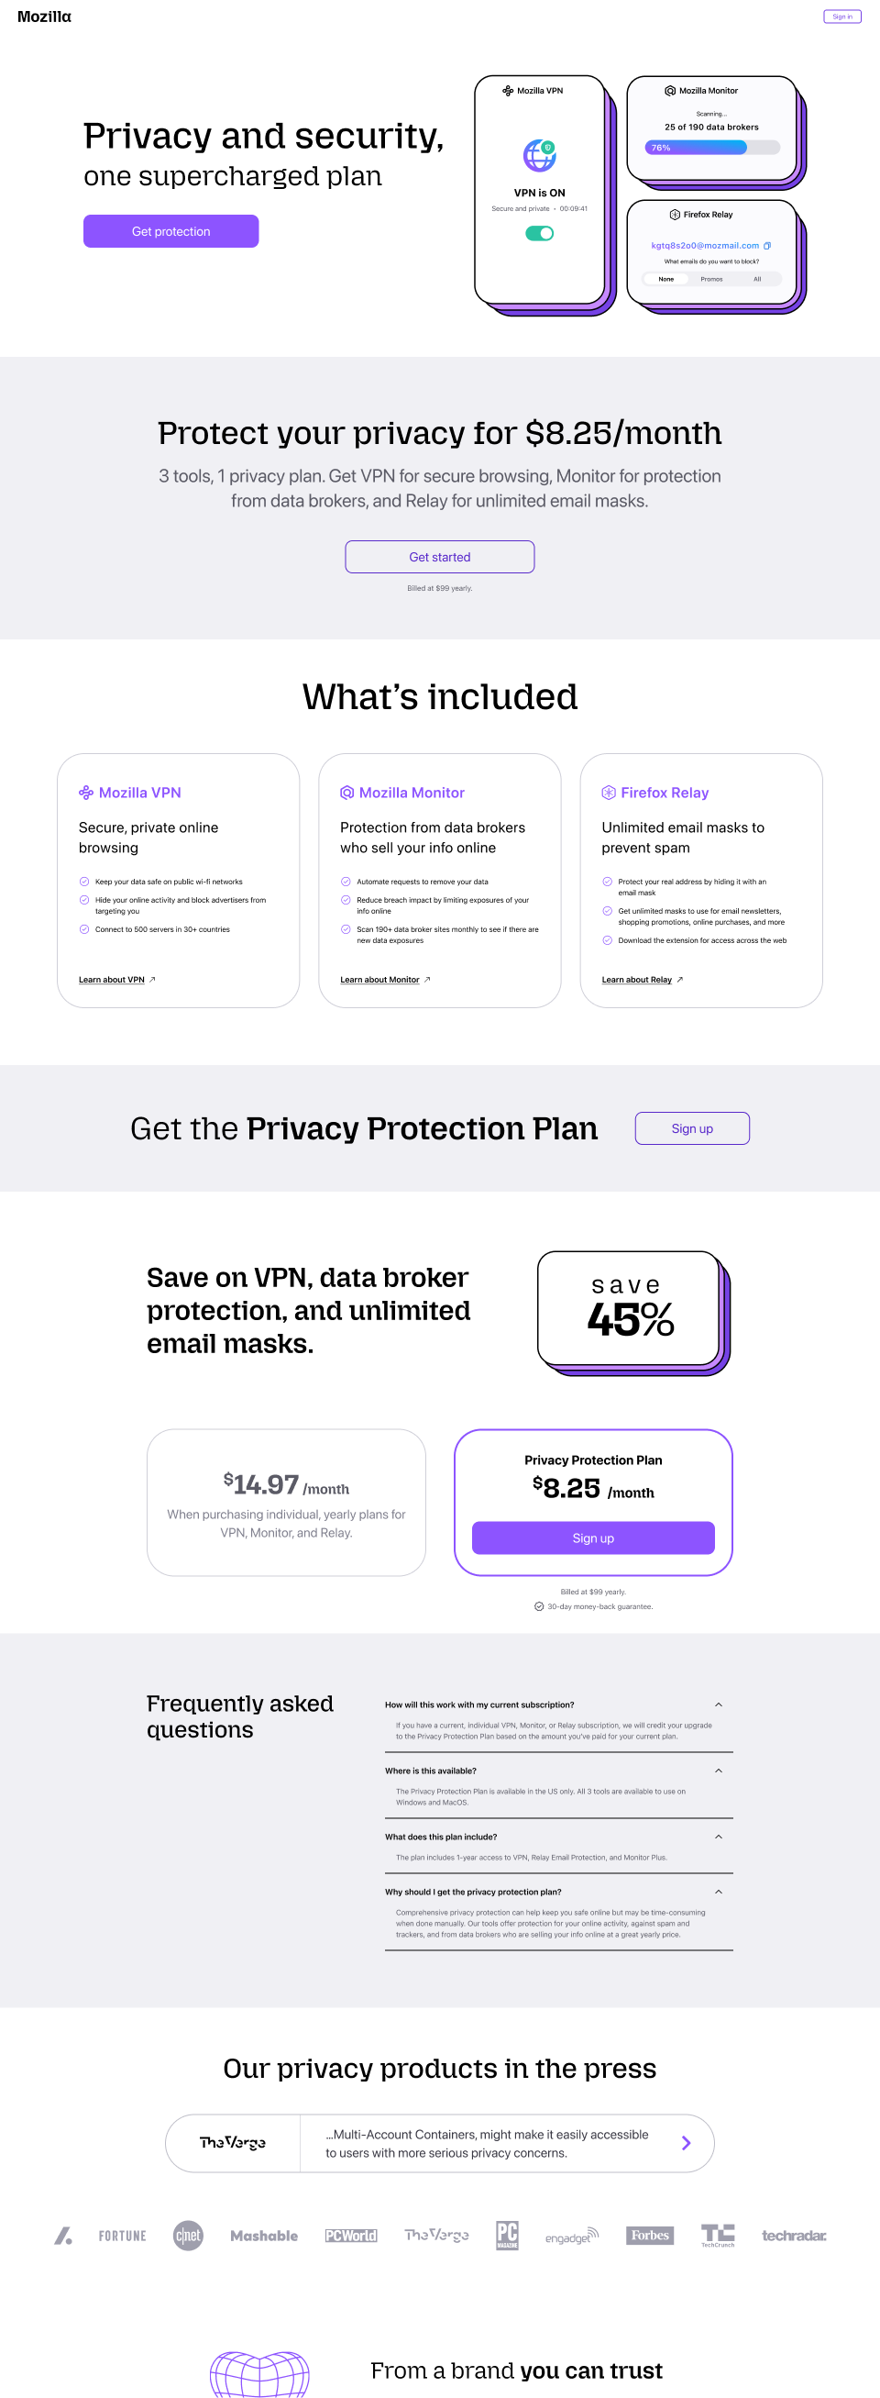Show the next press quote with arrow
The image size is (880, 2398).
click(687, 2143)
